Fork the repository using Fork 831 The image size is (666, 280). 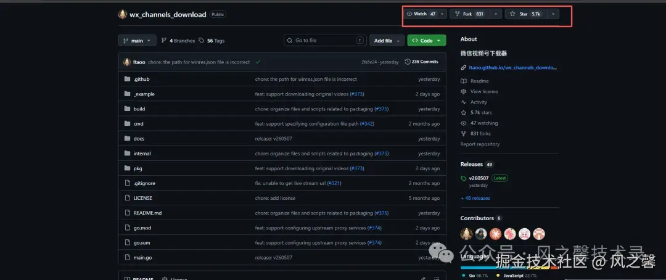[469, 14]
